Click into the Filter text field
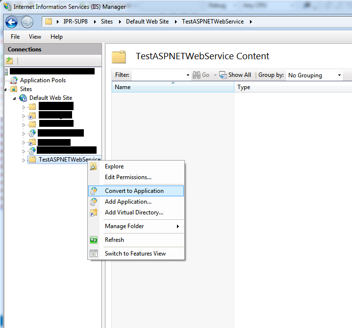The width and height of the screenshot is (352, 328). pos(158,75)
